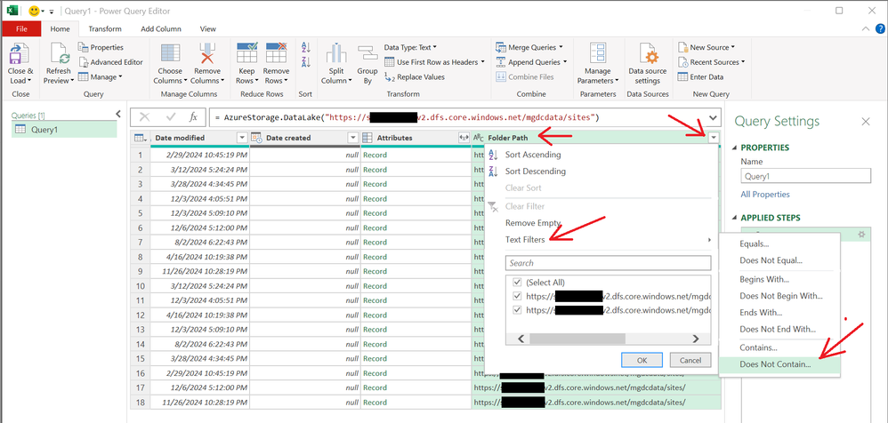
Task: Click the Append Queries button
Action: (530, 62)
